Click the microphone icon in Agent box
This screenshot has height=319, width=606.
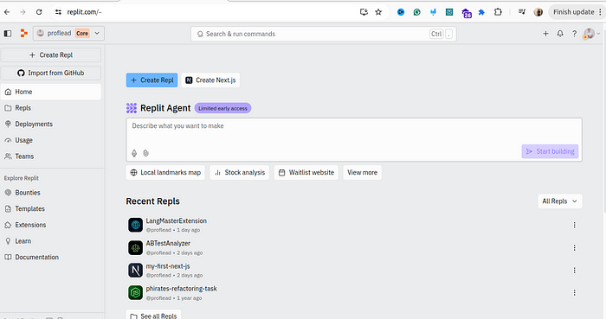click(x=134, y=153)
